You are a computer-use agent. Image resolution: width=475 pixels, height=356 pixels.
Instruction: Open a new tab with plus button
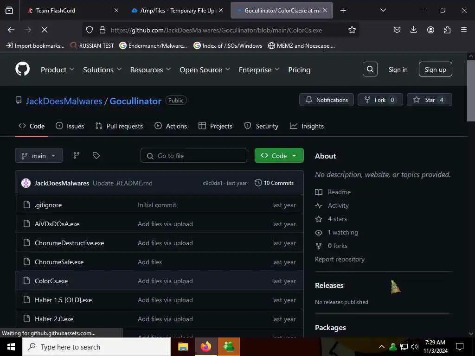pos(343,11)
